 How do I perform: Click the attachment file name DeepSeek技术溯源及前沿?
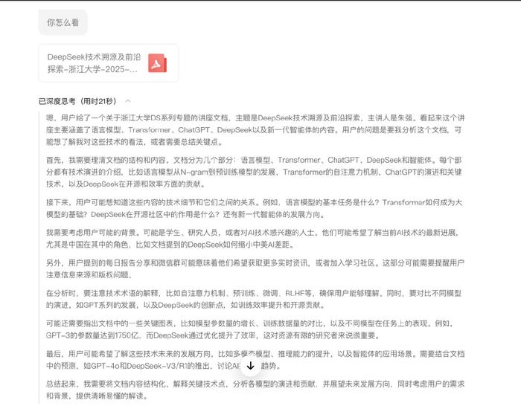(94, 63)
